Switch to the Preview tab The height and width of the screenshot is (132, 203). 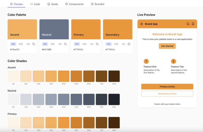pos(16,4)
